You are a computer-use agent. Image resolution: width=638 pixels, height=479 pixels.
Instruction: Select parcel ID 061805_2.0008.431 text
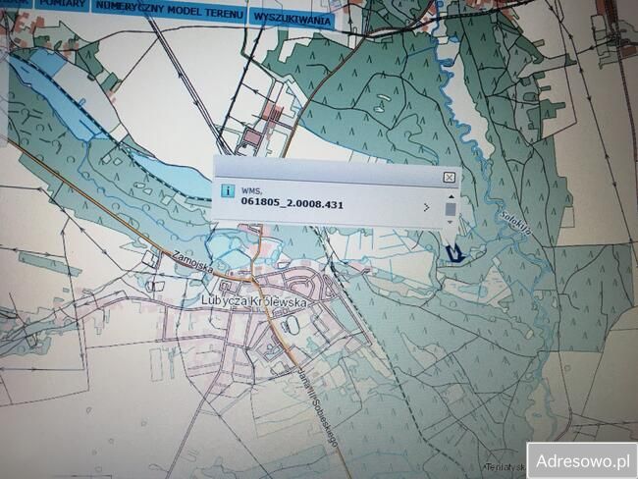292,202
